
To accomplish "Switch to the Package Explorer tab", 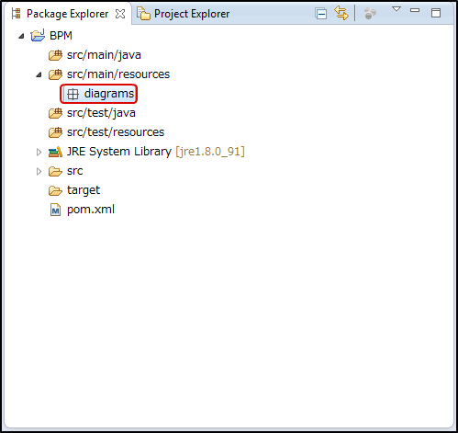I will [68, 14].
